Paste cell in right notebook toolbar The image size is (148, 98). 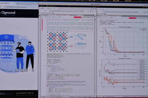click(x=102, y=18)
